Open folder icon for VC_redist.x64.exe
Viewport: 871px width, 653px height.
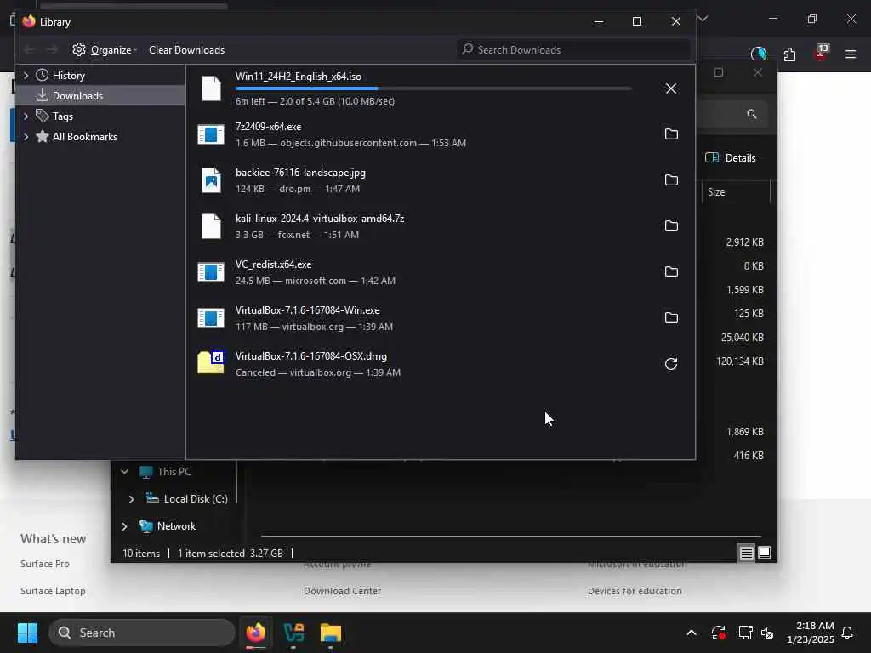coord(671,272)
